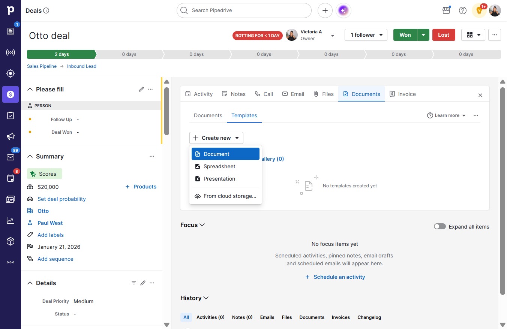
Task: Switch to the Files tab
Action: [x=324, y=94]
